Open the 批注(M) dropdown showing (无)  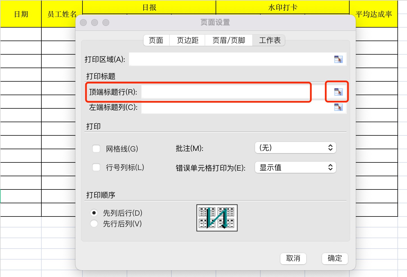[x=296, y=148]
